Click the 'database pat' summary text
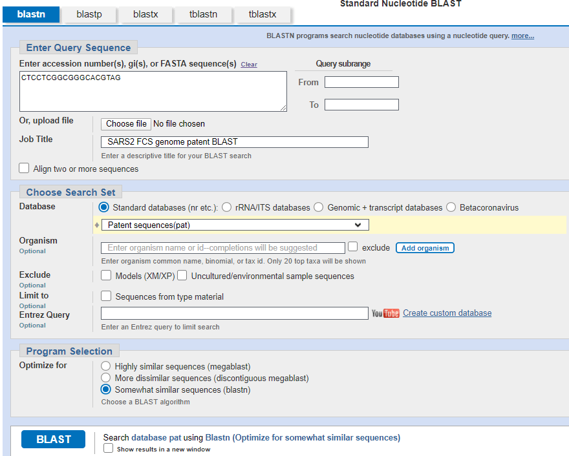Screen dimensions: 569x456 pyautogui.click(x=156, y=437)
